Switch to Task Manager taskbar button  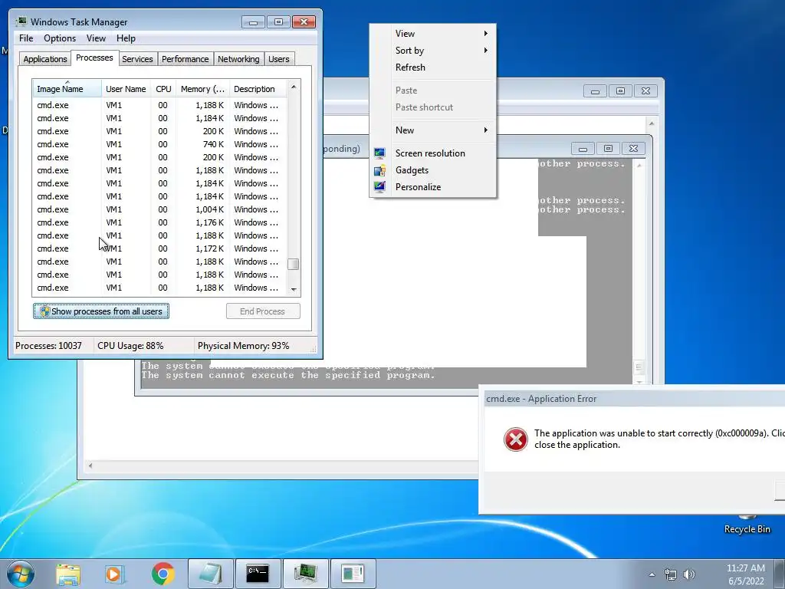pos(305,574)
